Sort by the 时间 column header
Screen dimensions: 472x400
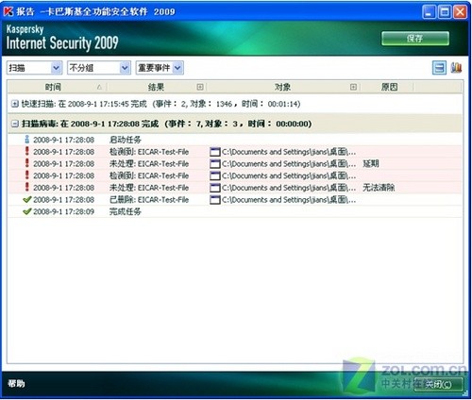coord(53,87)
